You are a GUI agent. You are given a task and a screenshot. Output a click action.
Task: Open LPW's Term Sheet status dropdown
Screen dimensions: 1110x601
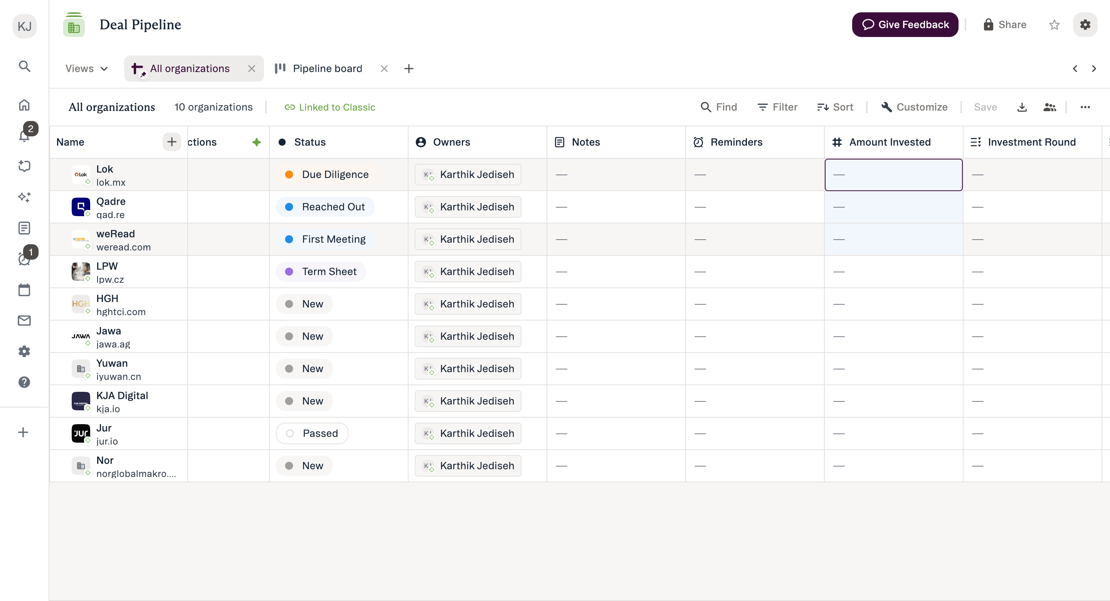pyautogui.click(x=321, y=272)
